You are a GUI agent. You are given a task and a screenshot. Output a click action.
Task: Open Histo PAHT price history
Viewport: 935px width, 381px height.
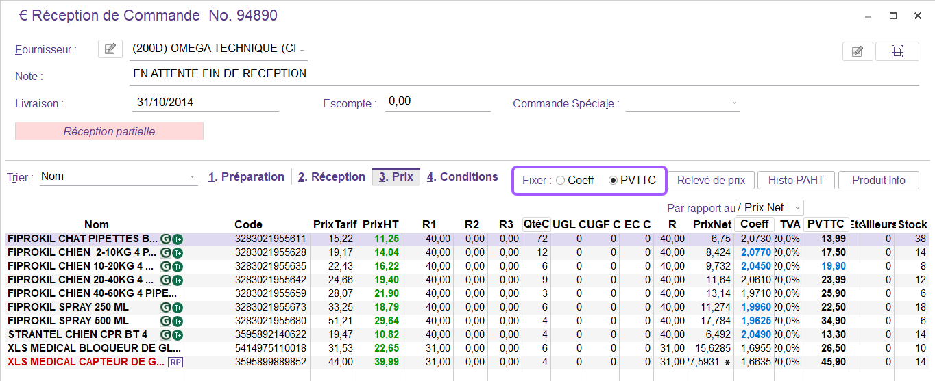796,181
